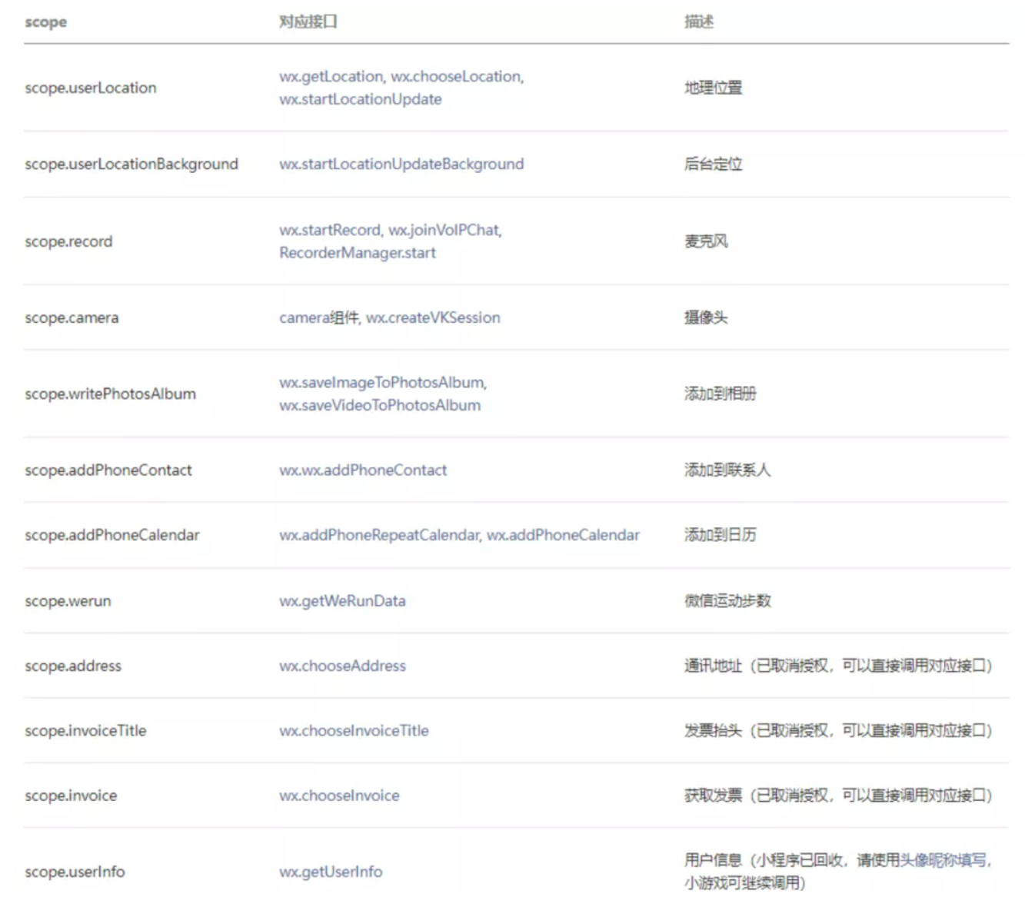
Task: Open the wx.chooseInvoiceTitle API link
Action: click(353, 730)
